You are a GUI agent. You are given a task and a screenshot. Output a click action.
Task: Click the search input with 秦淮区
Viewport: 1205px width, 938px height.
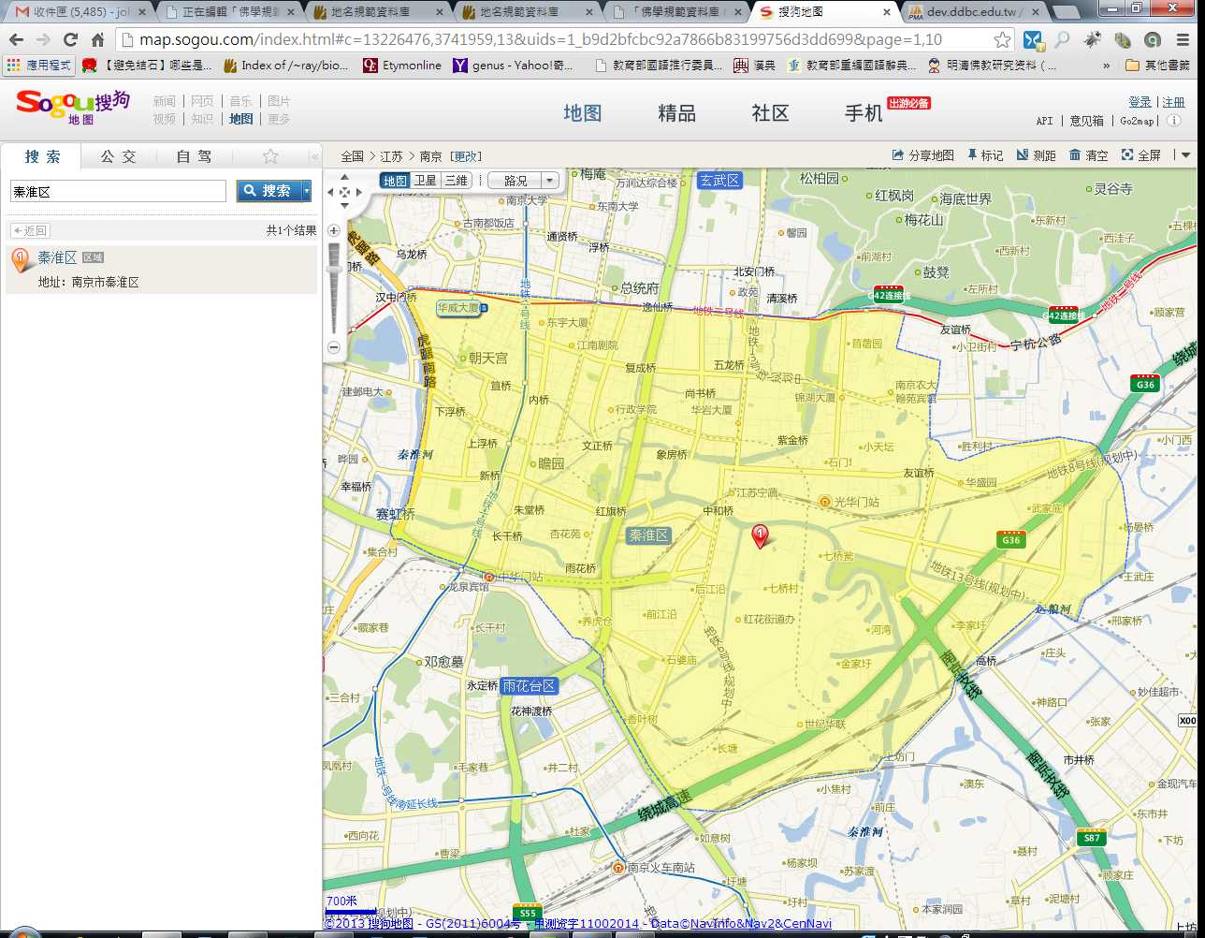(x=118, y=191)
